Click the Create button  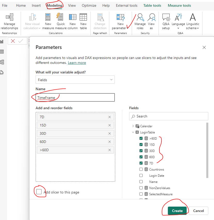click(177, 211)
